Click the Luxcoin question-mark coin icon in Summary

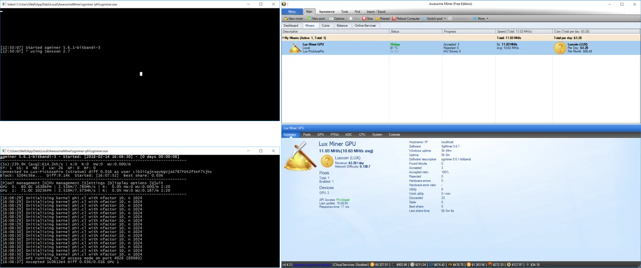[x=327, y=161]
